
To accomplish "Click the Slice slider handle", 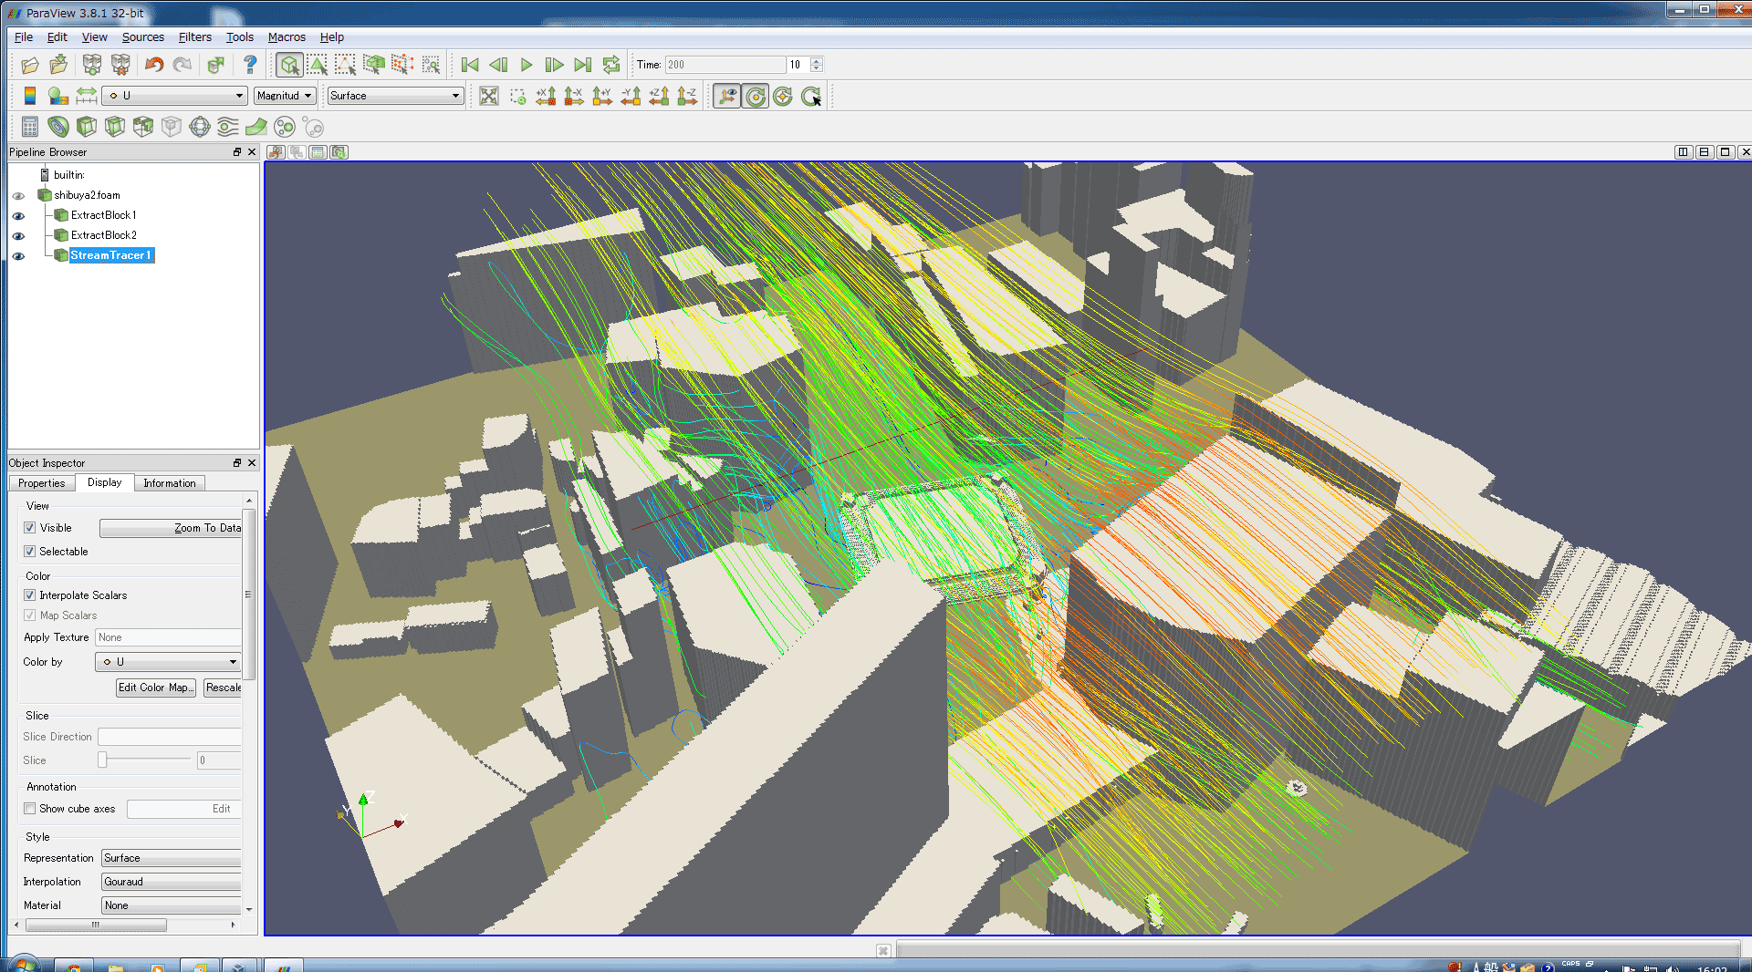I will tap(103, 760).
